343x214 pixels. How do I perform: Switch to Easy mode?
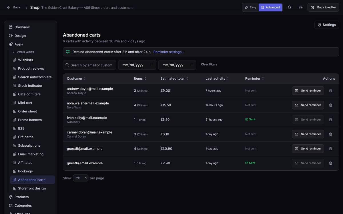[251, 7]
